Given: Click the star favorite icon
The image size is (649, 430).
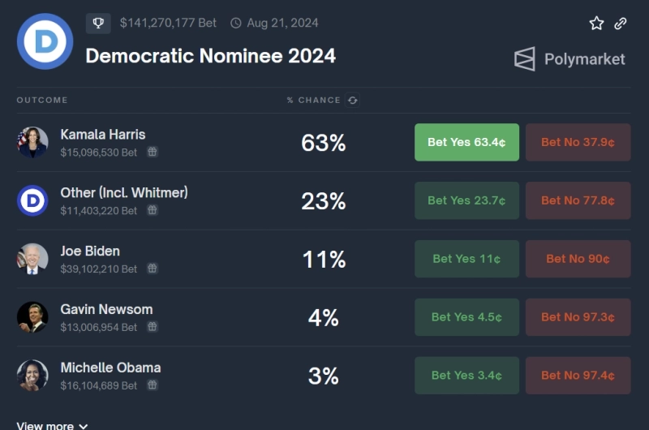Looking at the screenshot, I should 596,24.
